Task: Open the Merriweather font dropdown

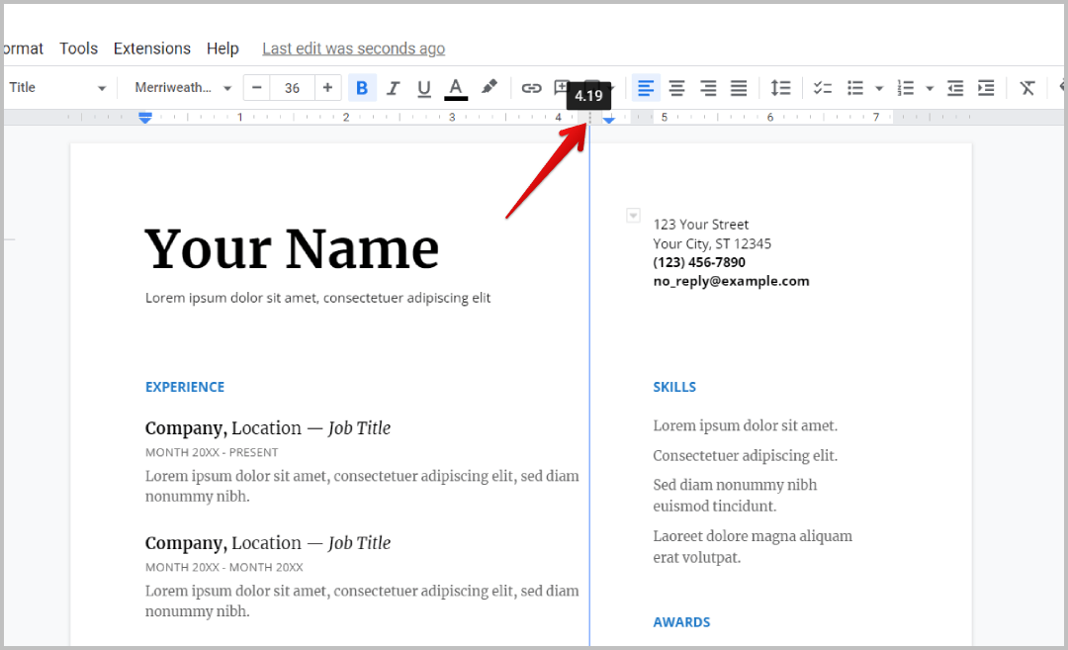Action: tap(183, 88)
